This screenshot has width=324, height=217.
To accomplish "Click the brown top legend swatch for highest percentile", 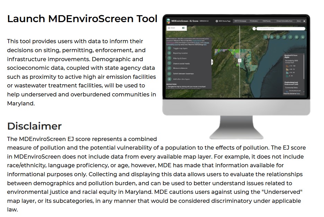I will 287,66.
